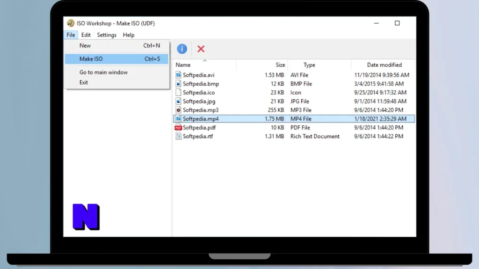This screenshot has height=269, width=479.
Task: Select the Softpedia.mp3 file name
Action: point(201,110)
